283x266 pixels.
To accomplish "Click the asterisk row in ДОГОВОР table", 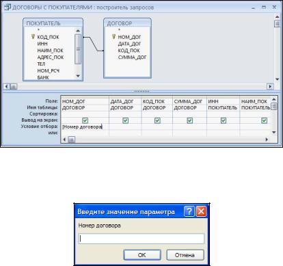I will coord(119,30).
